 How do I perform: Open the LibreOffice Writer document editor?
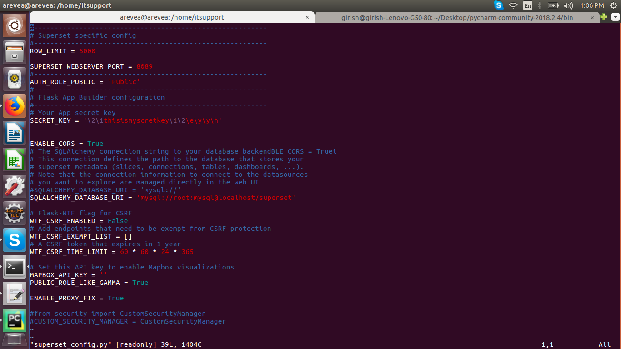click(15, 133)
